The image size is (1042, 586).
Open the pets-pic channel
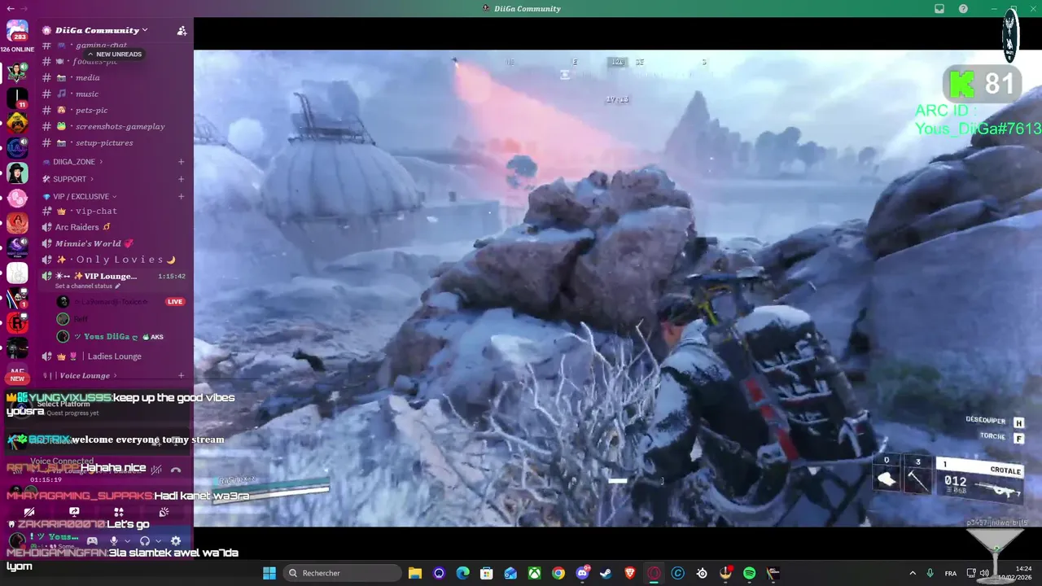click(x=113, y=110)
